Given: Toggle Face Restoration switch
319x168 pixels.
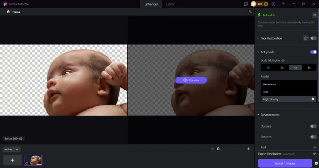Looking at the screenshot, I should tap(313, 38).
